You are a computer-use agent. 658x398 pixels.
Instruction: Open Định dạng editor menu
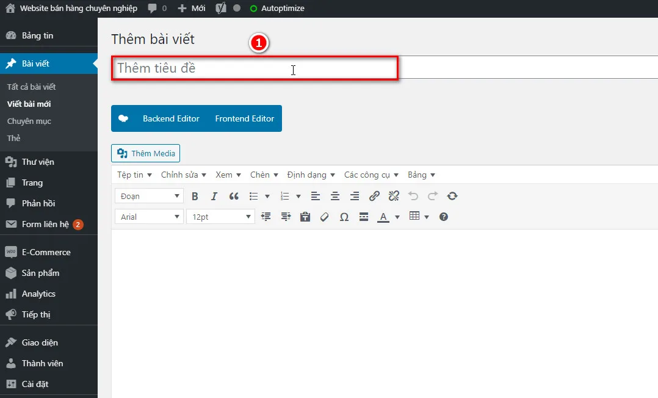311,175
